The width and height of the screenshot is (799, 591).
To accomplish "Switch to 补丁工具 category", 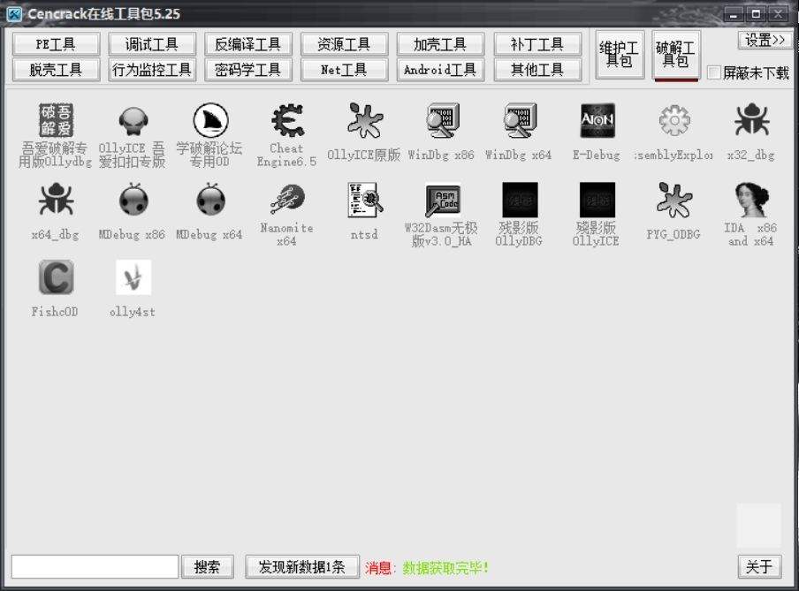I will click(x=537, y=45).
